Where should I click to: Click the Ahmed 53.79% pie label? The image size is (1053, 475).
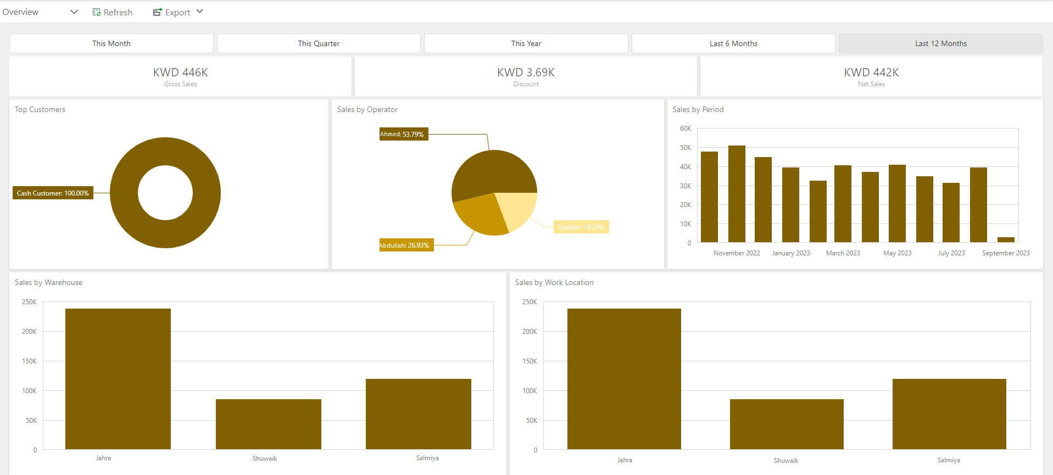coord(403,134)
